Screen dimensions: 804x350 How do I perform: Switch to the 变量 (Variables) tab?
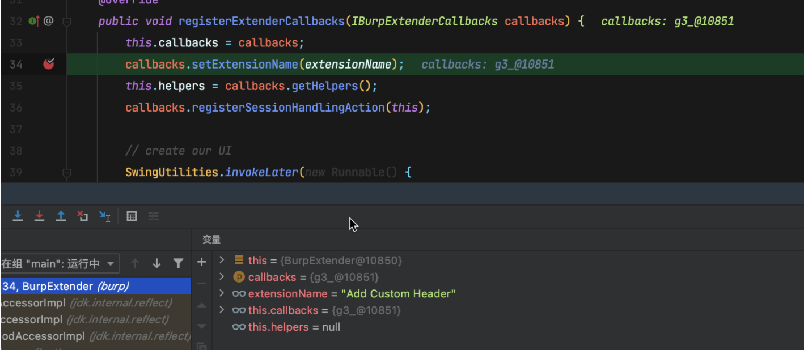(211, 240)
